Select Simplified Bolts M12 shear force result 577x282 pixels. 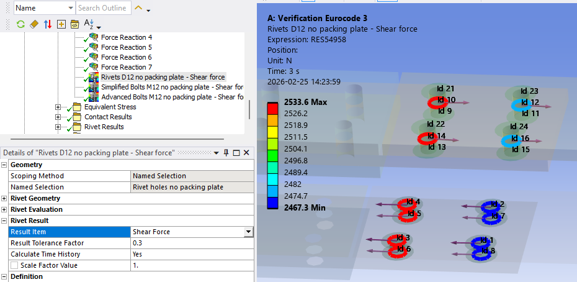(x=172, y=87)
